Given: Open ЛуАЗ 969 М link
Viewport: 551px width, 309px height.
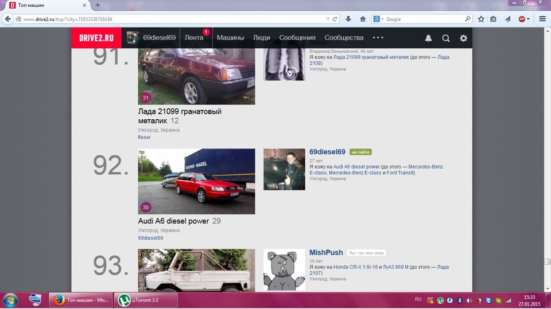Looking at the screenshot, I should [x=395, y=267].
